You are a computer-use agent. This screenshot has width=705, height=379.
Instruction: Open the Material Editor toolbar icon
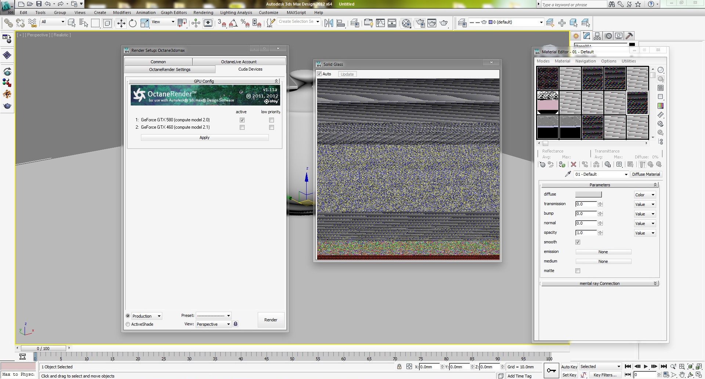pyautogui.click(x=406, y=23)
